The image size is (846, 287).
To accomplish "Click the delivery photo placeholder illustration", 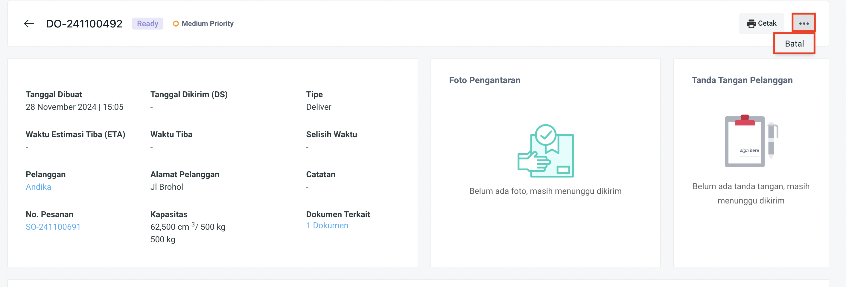I will [545, 151].
